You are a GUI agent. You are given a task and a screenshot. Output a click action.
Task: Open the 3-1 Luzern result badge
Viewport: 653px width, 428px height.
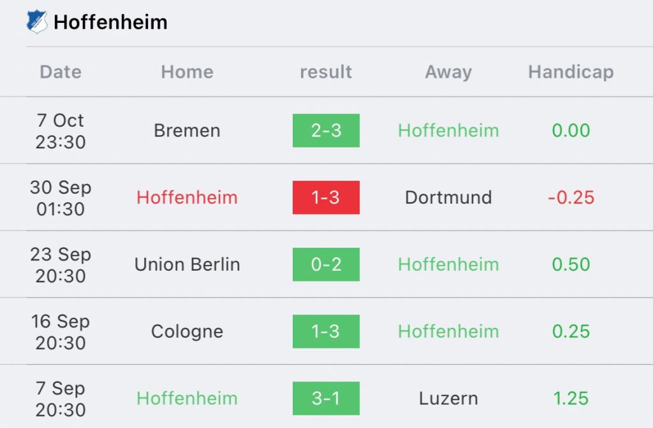pyautogui.click(x=326, y=399)
